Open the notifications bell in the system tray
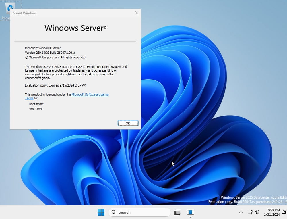The height and width of the screenshot is (219, 287). click(284, 212)
